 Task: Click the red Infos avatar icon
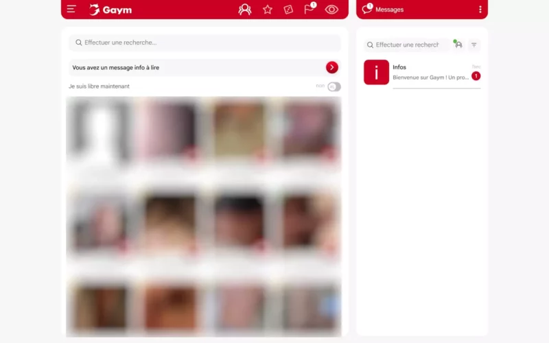[x=376, y=72]
